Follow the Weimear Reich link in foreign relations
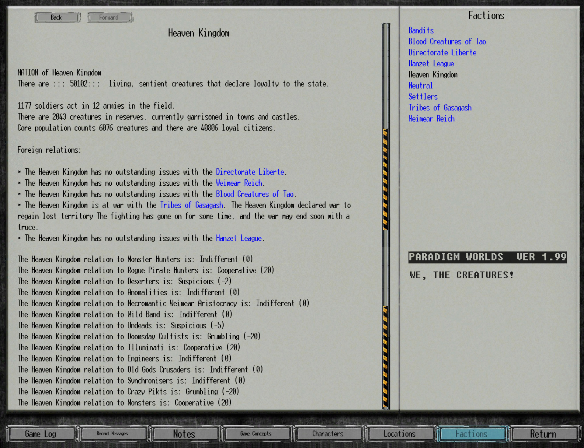 239,183
